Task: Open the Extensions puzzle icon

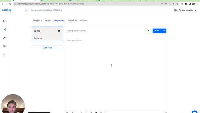Action: (186, 4)
